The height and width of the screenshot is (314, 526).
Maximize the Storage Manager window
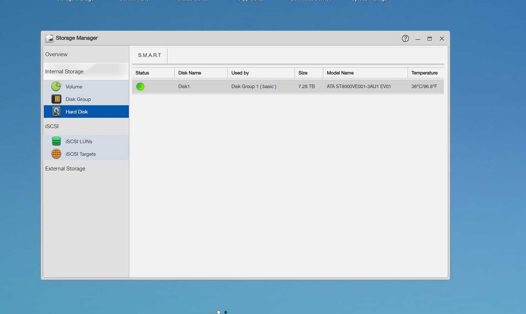429,39
